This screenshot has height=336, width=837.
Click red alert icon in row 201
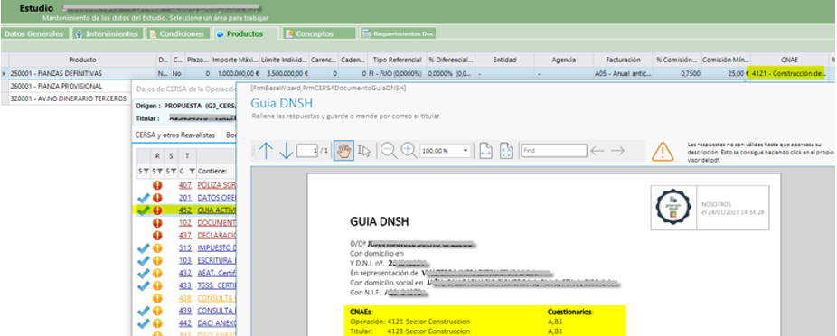(157, 197)
